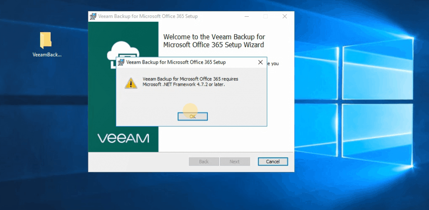Viewport: 429px width, 210px height.
Task: Close the error dialog with its X
Action: tap(260, 62)
